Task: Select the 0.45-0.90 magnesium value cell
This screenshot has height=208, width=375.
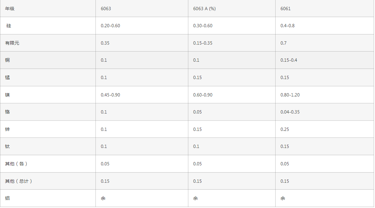Action: pyautogui.click(x=111, y=95)
